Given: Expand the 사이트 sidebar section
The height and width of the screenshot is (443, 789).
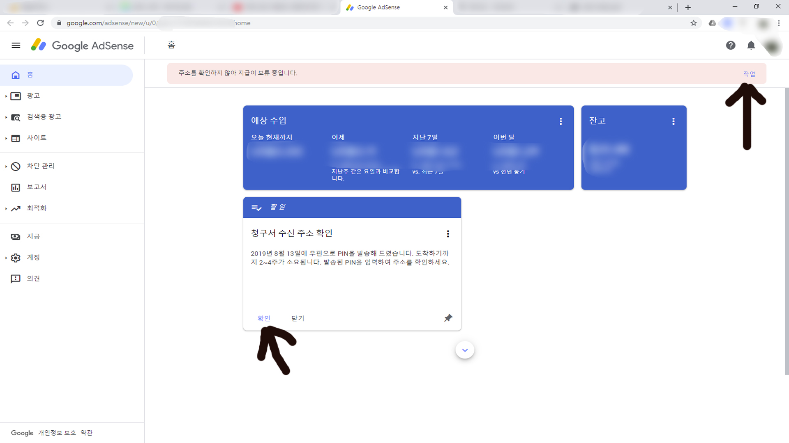Looking at the screenshot, I should click(x=36, y=138).
